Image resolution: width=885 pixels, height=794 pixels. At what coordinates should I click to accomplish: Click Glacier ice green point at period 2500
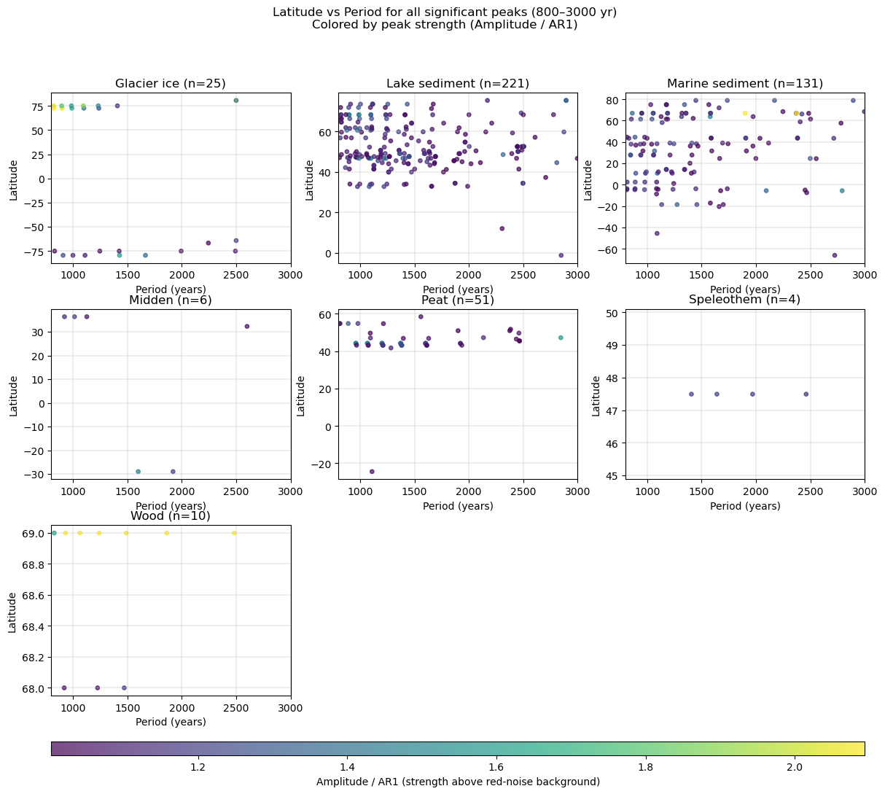(236, 101)
